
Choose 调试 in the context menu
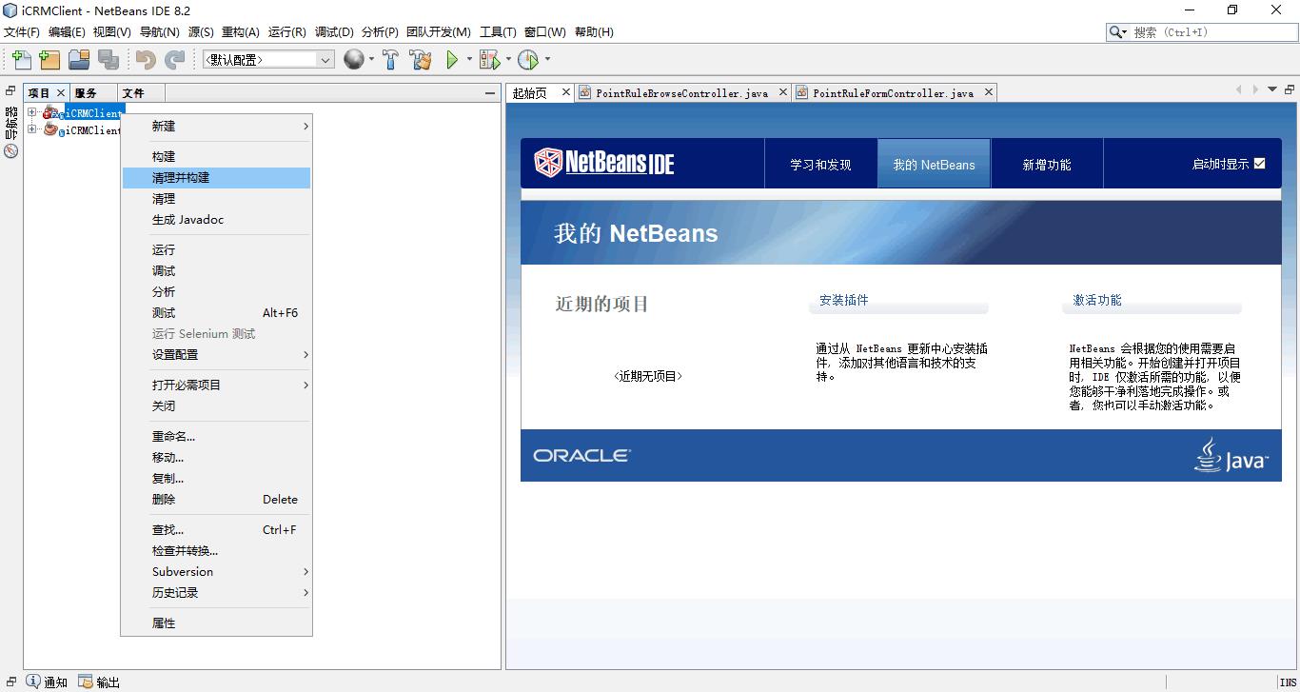click(x=216, y=271)
